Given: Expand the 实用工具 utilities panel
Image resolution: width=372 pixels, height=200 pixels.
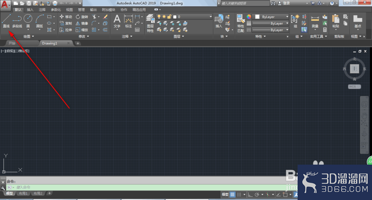Looking at the screenshot, I should coord(319,36).
